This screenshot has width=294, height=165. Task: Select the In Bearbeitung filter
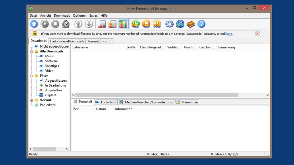[55, 85]
